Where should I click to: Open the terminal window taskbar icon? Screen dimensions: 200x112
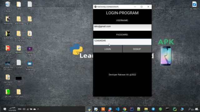click(167, 109)
